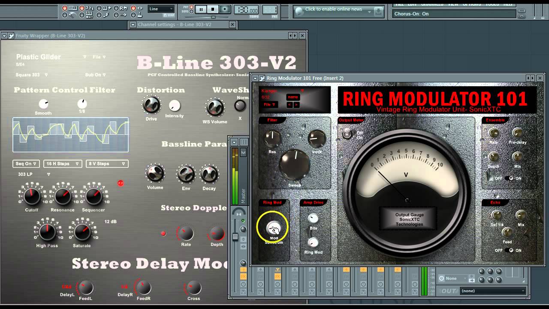Image resolution: width=549 pixels, height=309 pixels.
Task: Select next preset arrow in Fruity Wrapper titlebar
Action: [x=295, y=36]
